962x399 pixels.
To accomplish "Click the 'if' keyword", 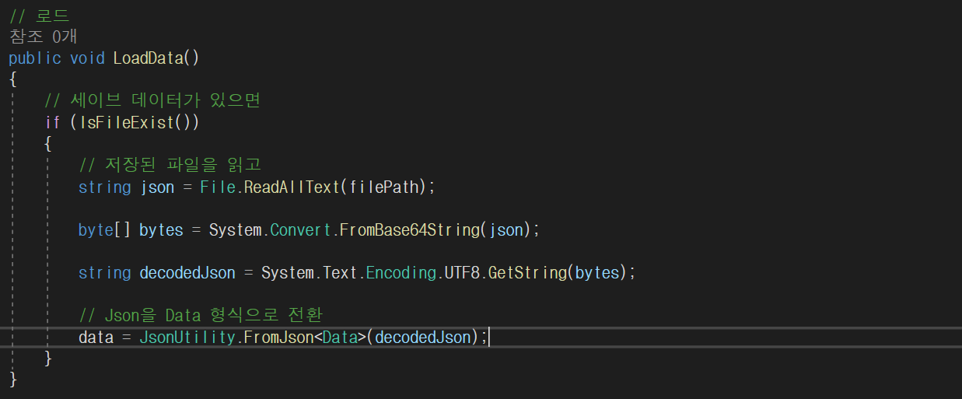I will pyautogui.click(x=53, y=122).
